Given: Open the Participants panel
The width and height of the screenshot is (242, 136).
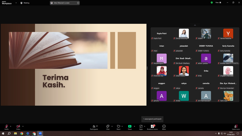Looking at the screenshot, I should 94,127.
